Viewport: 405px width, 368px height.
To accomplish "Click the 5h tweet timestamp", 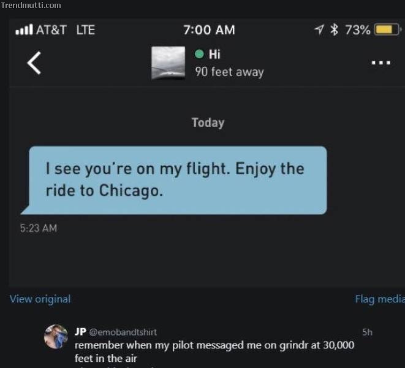I will coord(367,332).
